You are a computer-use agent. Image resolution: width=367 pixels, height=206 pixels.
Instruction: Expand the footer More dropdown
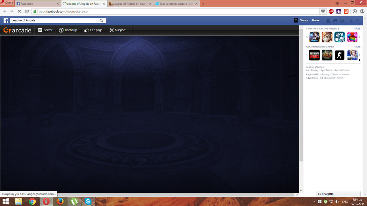(341, 78)
